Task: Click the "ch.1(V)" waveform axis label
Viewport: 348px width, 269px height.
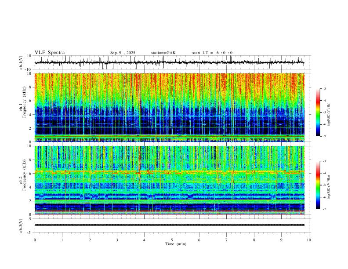Action: [21, 62]
